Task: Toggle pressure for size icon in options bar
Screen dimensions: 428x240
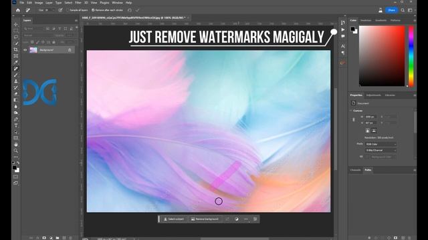Action: pos(60,10)
